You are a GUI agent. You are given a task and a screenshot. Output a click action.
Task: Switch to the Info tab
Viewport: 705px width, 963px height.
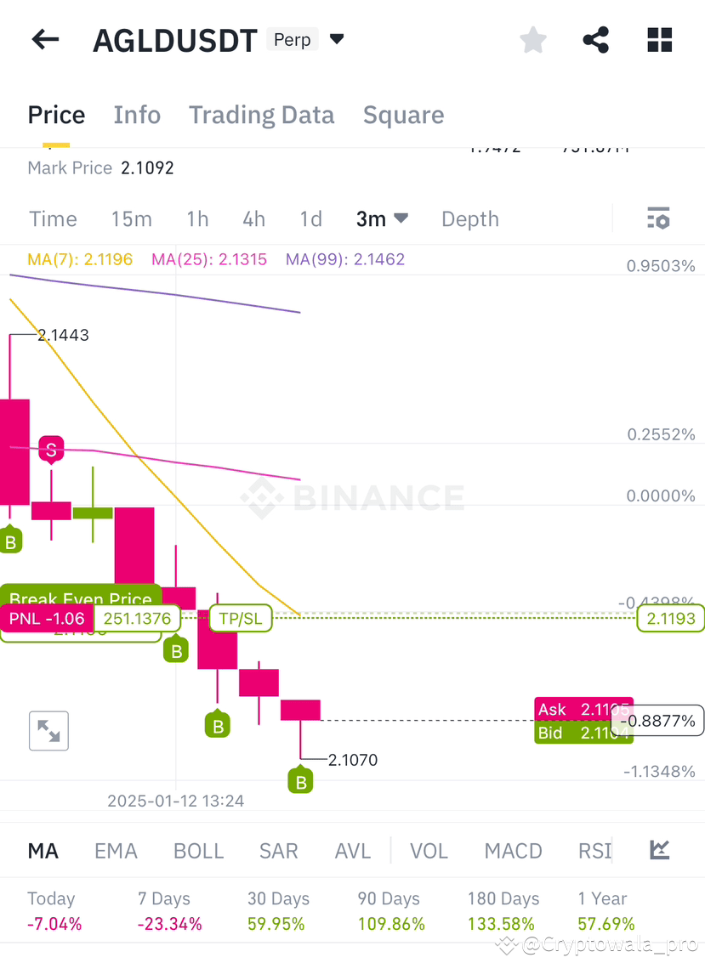tap(137, 115)
